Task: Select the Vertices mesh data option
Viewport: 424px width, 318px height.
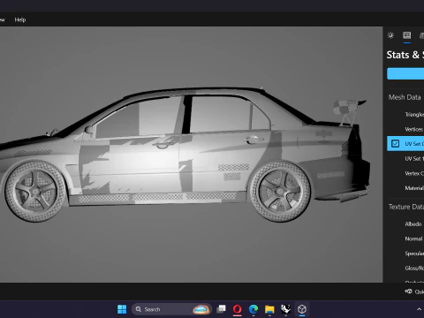Action: tap(413, 129)
